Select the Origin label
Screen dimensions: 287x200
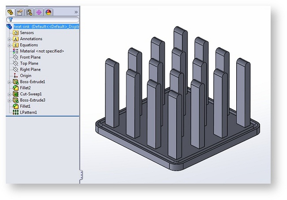click(x=26, y=75)
